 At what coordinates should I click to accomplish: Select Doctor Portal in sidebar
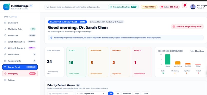pos(20,67)
